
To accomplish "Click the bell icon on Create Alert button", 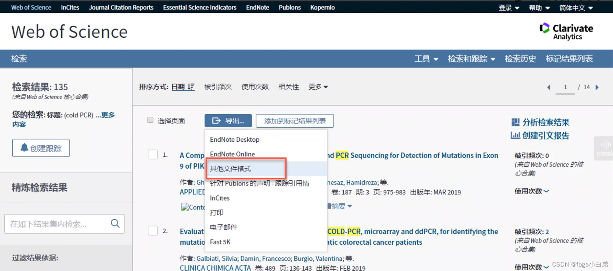I will click(24, 147).
